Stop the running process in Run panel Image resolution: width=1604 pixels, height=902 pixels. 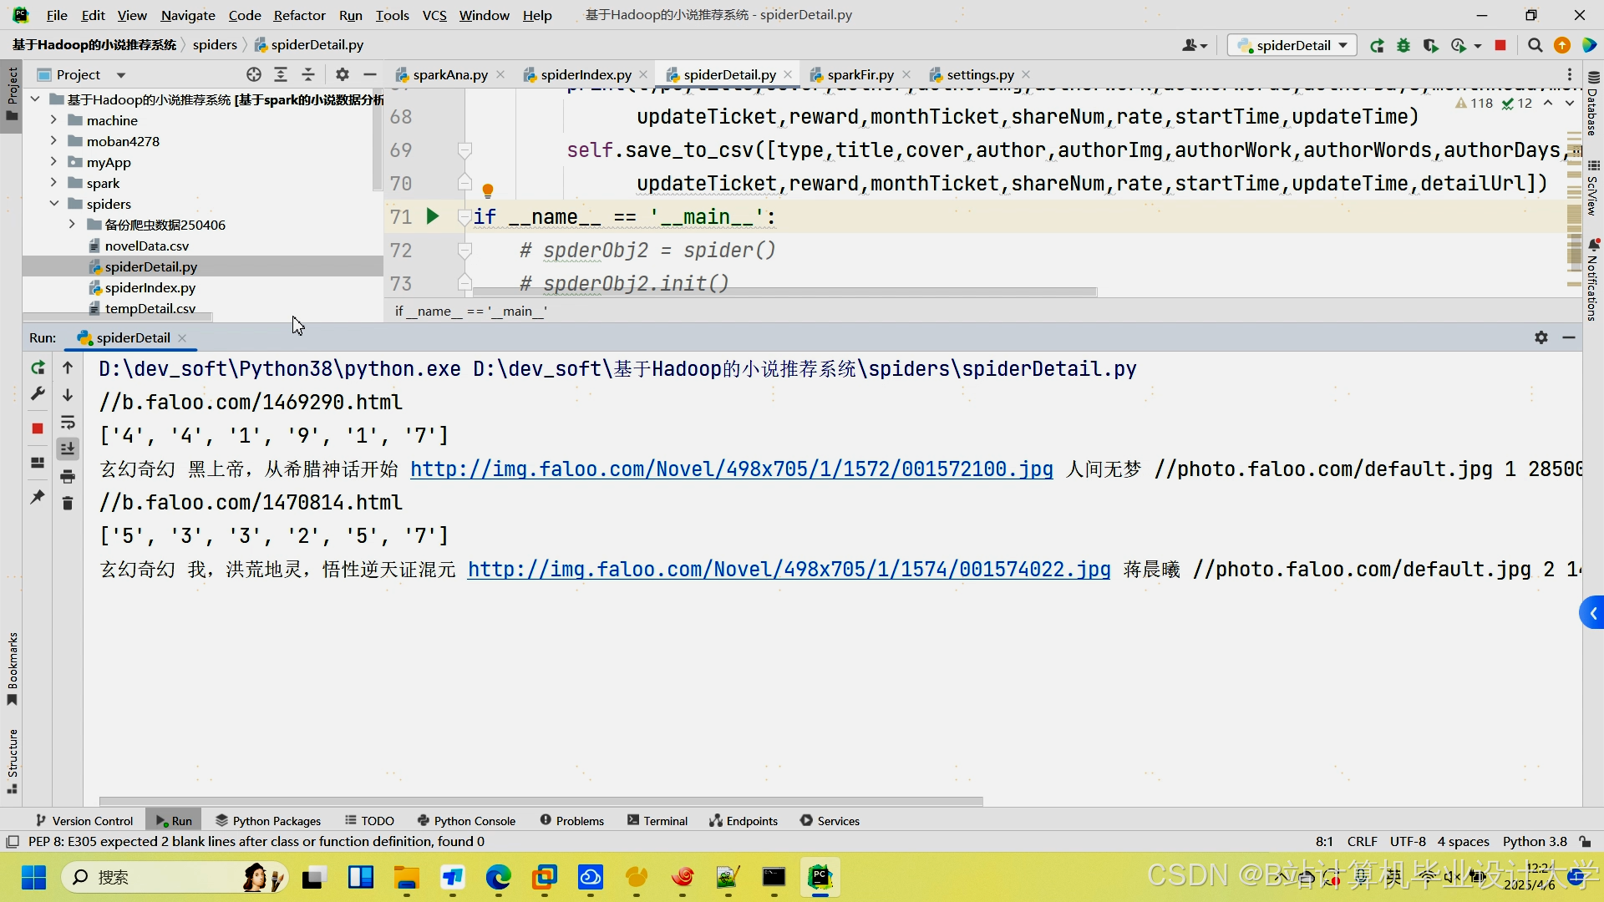point(37,428)
